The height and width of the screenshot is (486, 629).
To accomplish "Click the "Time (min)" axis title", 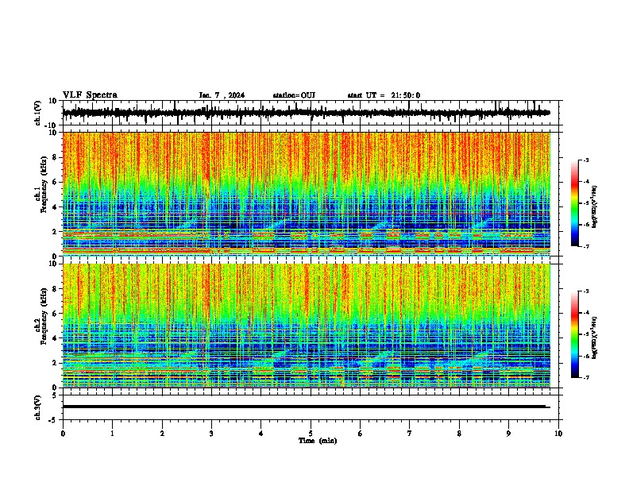I will point(318,441).
